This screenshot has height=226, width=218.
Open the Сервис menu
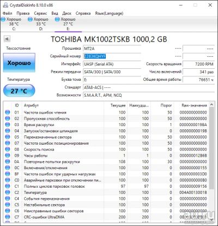coord(40,13)
